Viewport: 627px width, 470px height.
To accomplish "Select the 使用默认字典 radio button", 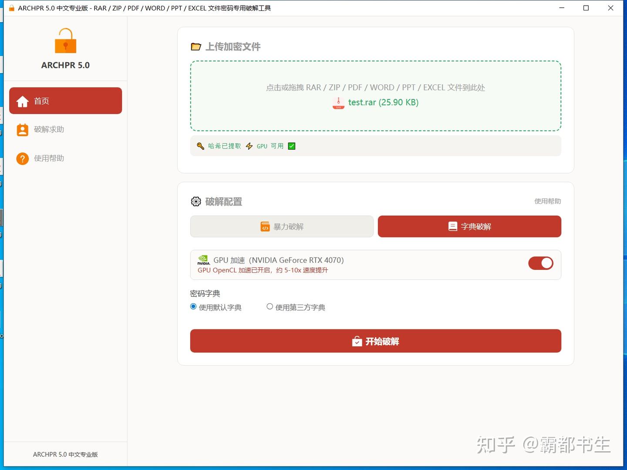I will click(x=193, y=307).
